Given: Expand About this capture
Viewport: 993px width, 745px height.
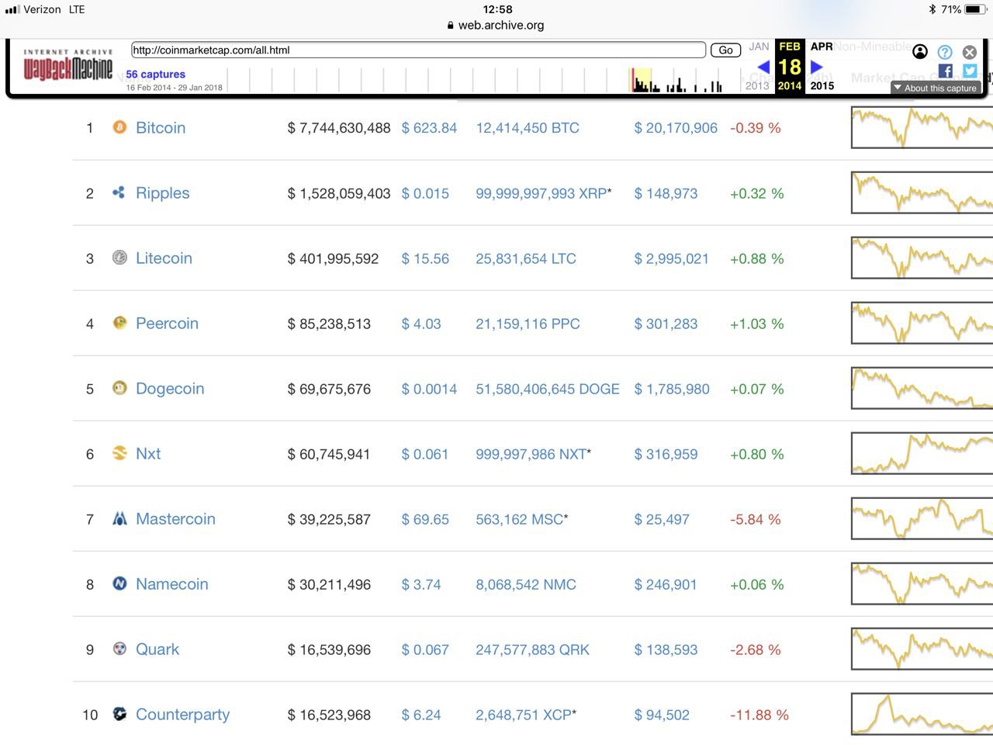Looking at the screenshot, I should (936, 88).
